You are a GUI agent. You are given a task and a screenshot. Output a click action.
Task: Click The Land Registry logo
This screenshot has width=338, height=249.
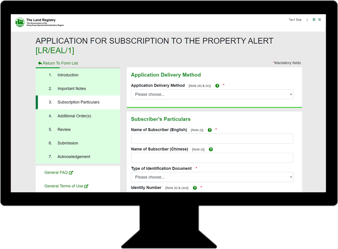19,22
